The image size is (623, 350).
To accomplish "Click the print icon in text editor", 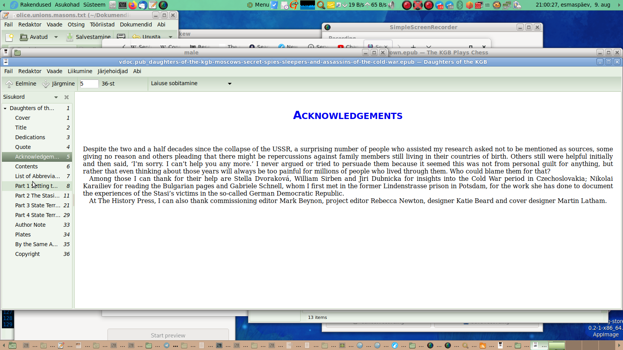I will (121, 37).
